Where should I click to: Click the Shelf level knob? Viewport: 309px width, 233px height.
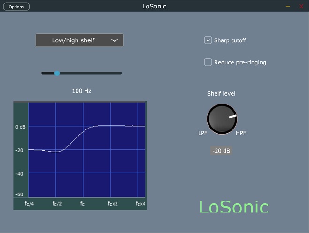click(222, 119)
